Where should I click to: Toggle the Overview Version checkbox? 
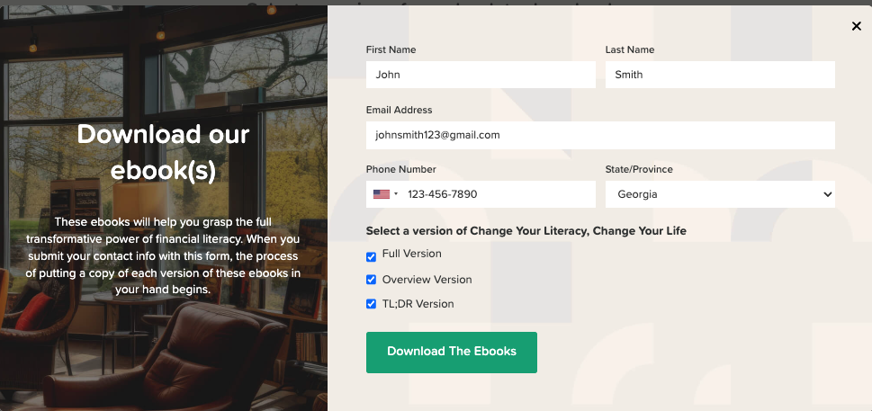[371, 280]
